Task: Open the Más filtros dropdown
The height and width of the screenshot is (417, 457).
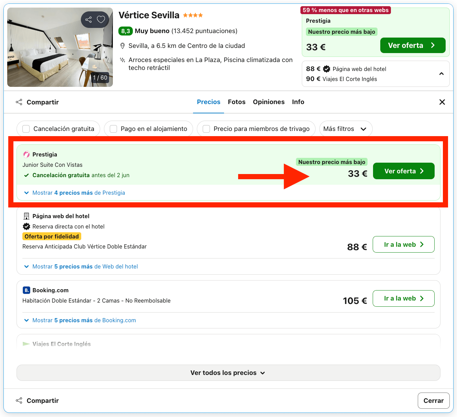Action: point(346,129)
